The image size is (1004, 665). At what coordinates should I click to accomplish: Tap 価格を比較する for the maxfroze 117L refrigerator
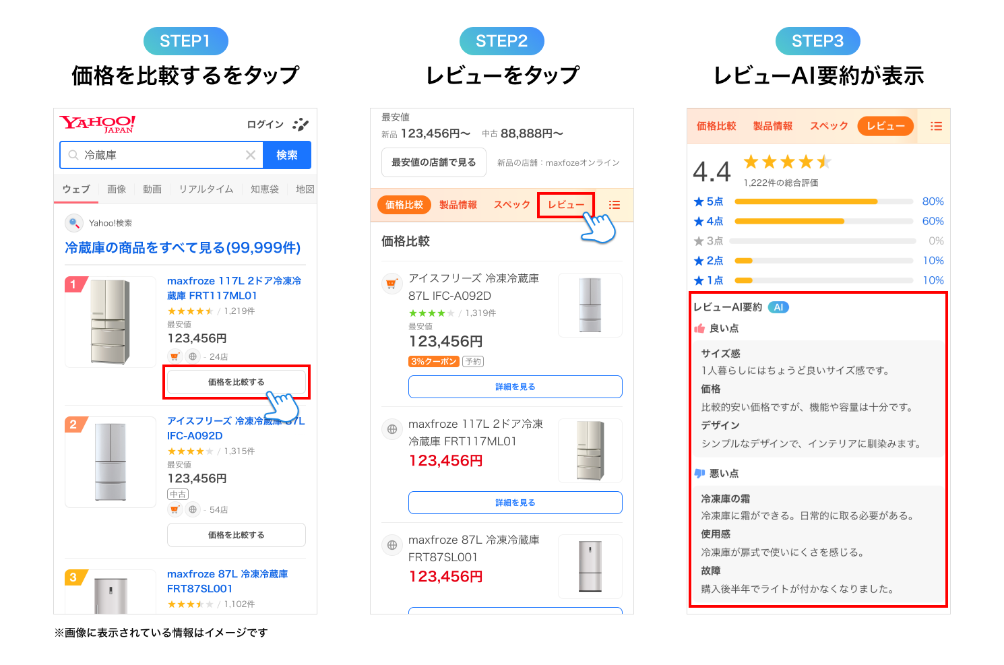click(236, 382)
